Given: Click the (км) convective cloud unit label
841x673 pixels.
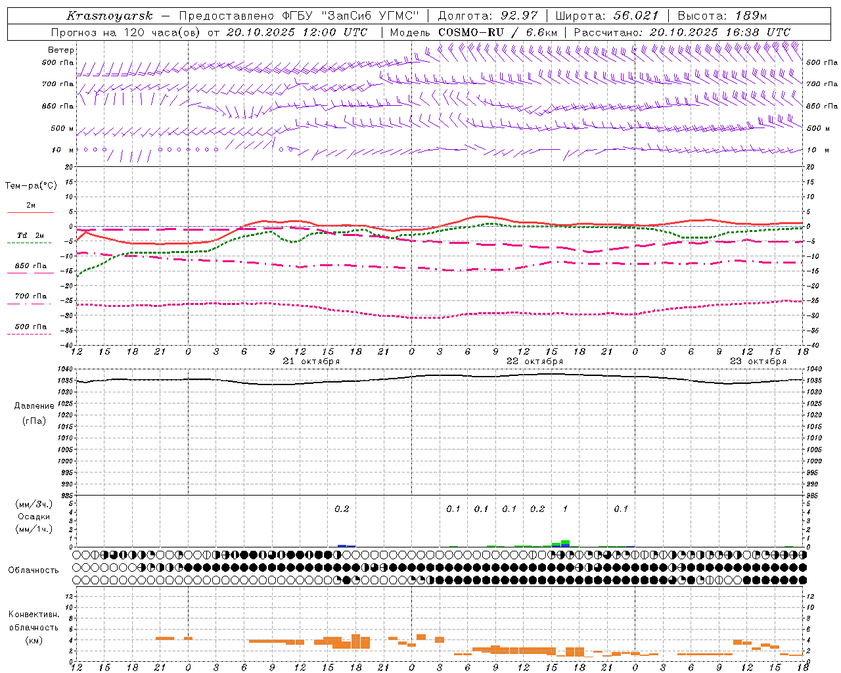Looking at the screenshot, I should [x=34, y=640].
